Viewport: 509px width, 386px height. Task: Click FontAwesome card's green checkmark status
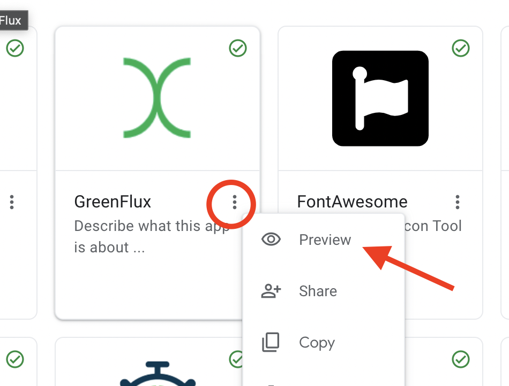pyautogui.click(x=461, y=48)
